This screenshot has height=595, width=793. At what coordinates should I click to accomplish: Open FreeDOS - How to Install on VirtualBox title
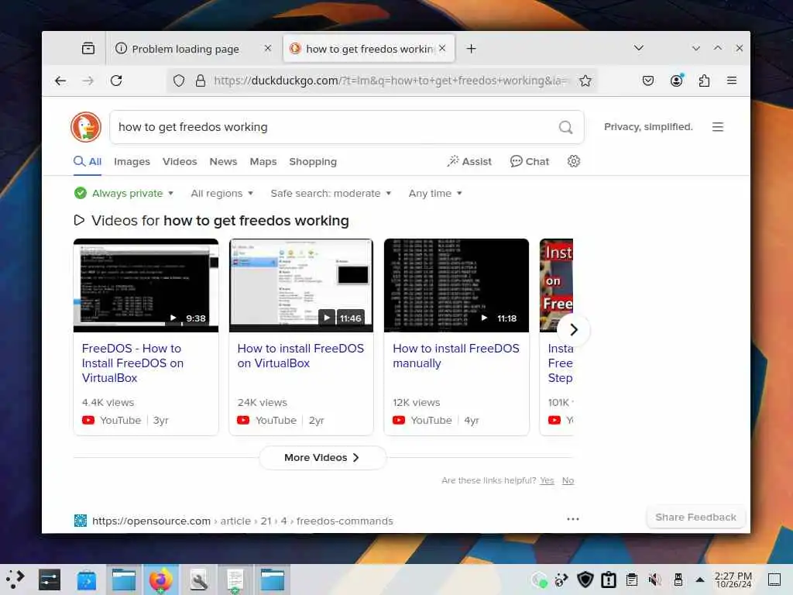132,363
